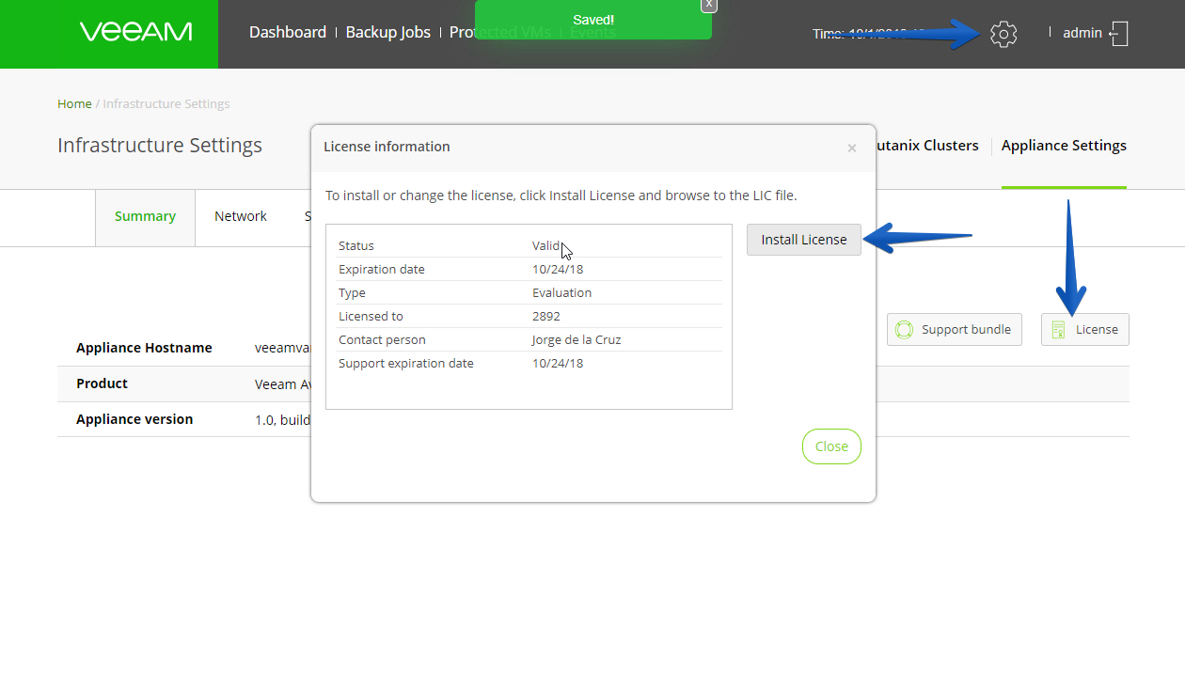Open the settings gear icon
1185x673 pixels.
pyautogui.click(x=1003, y=35)
